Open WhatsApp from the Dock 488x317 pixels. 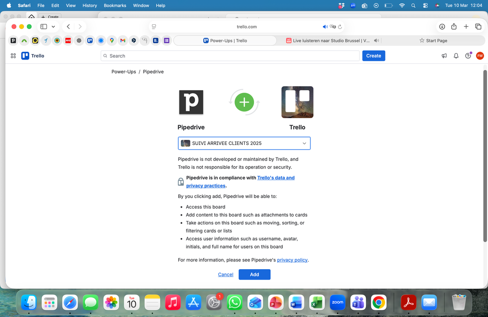[x=234, y=302]
